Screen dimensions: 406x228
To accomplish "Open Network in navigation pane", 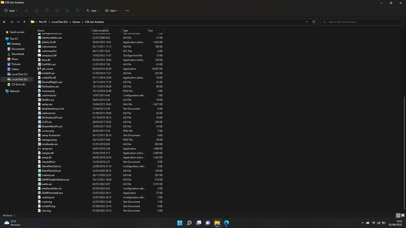I will (15, 91).
